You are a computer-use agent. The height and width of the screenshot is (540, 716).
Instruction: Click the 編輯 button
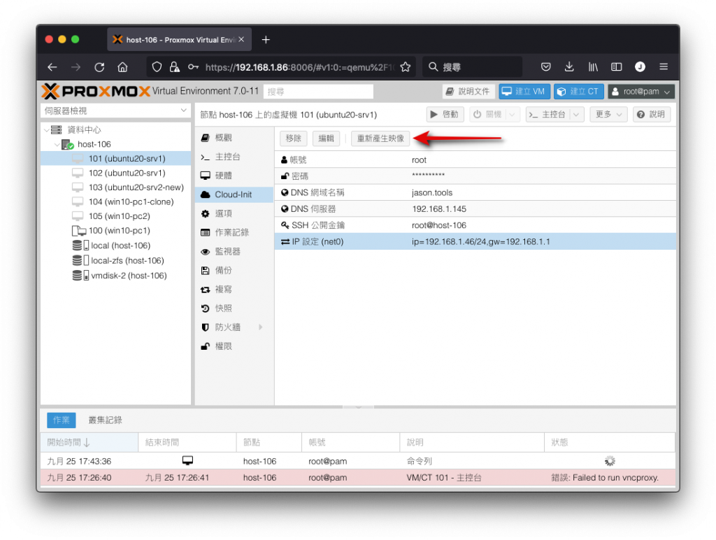(326, 138)
